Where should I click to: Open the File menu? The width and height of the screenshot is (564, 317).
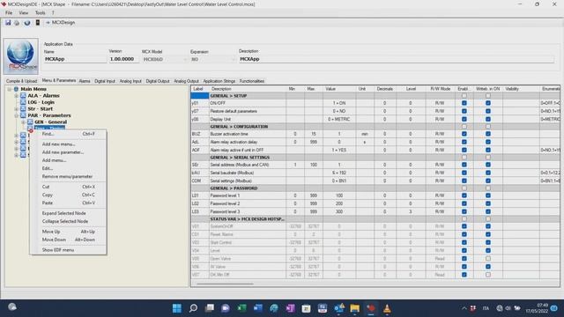tap(9, 12)
